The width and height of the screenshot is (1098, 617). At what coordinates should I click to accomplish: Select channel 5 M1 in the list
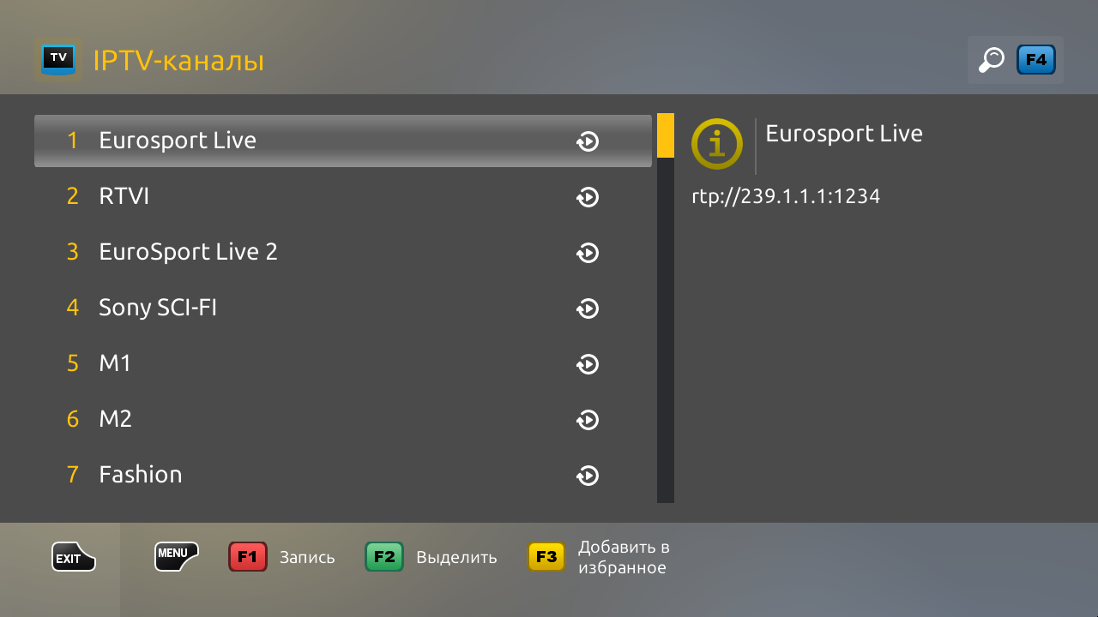coord(343,363)
